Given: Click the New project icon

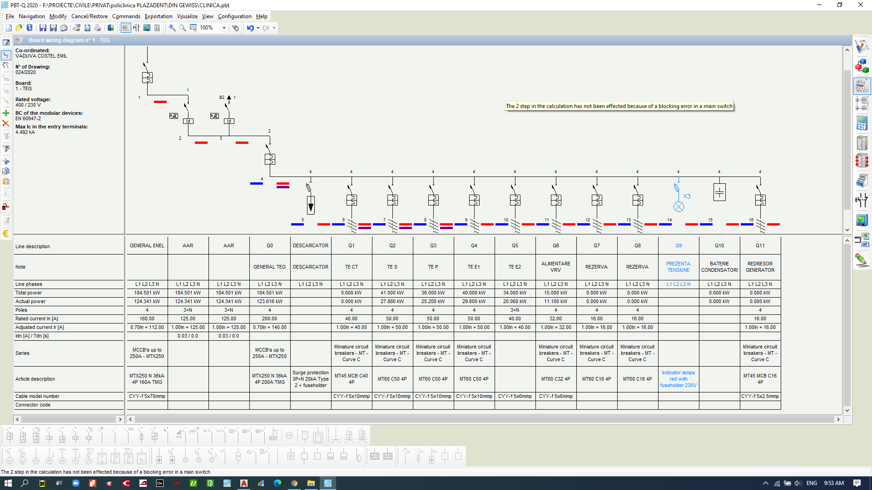Looking at the screenshot, I should pyautogui.click(x=9, y=28).
